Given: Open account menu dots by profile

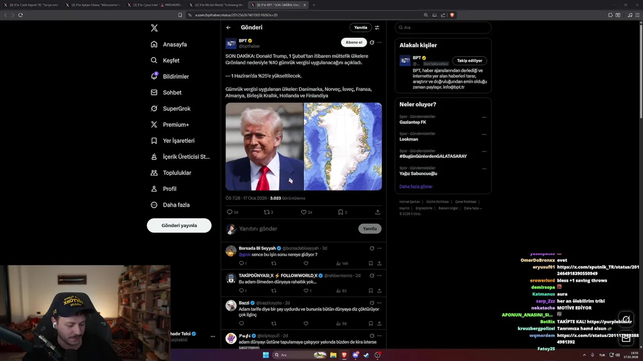Looking at the screenshot, I should 212,336.
